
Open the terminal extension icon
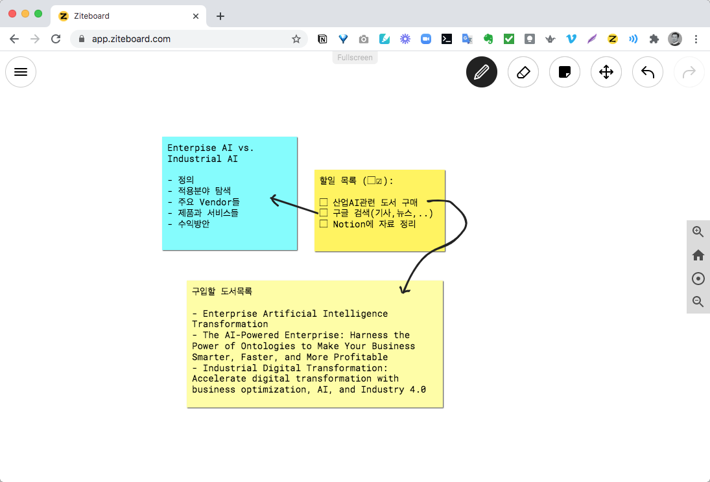447,39
